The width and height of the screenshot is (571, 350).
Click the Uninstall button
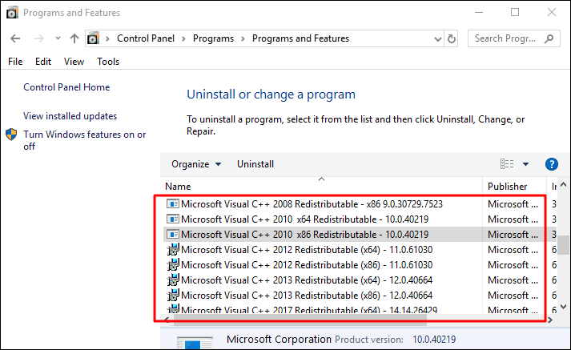click(255, 164)
